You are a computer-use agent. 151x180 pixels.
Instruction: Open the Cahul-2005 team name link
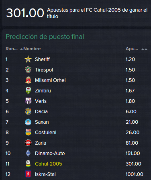click(49, 164)
